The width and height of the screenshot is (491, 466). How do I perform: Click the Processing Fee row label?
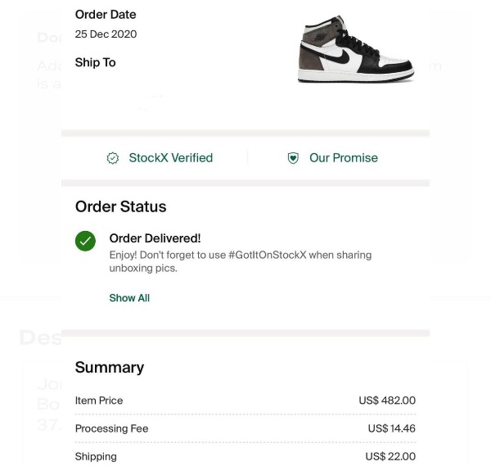pos(111,428)
